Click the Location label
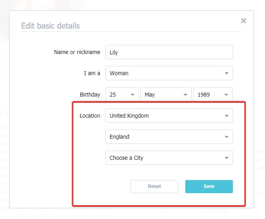Image resolution: width=265 pixels, height=219 pixels. tap(90, 116)
